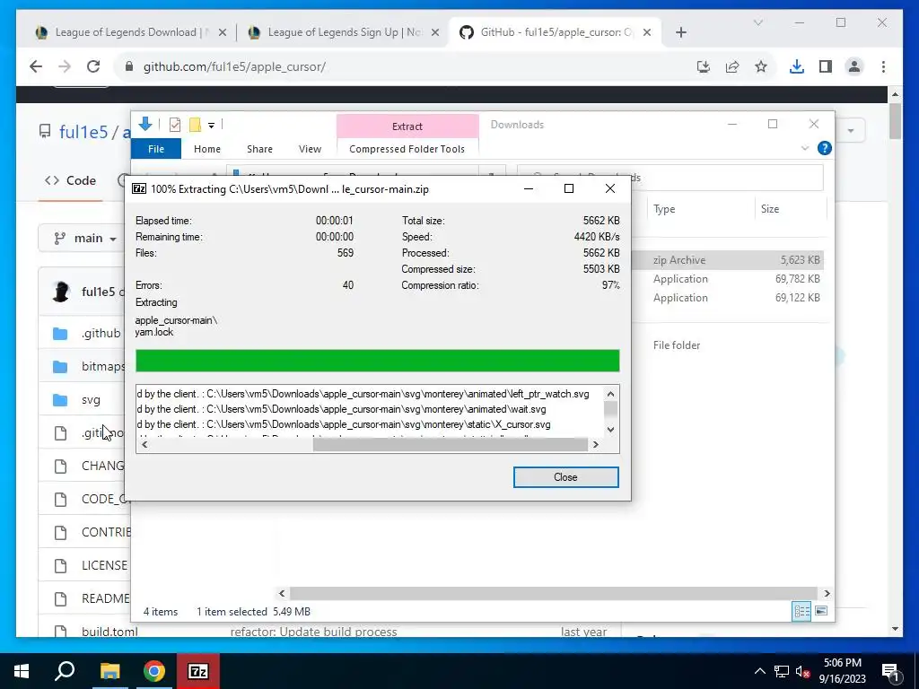Open the View ribbon tab
Viewport: 919px width, 689px height.
[310, 149]
